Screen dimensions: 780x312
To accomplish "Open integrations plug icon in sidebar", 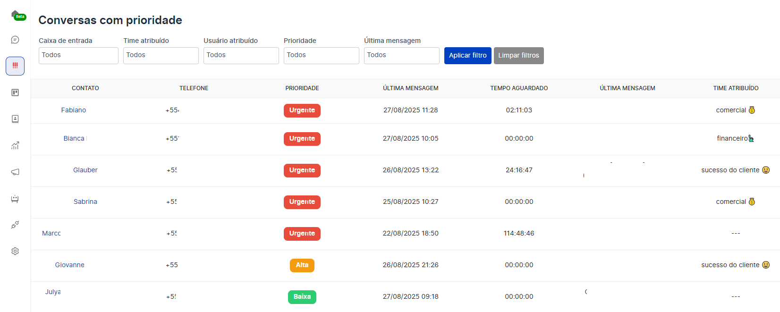I will 15,225.
